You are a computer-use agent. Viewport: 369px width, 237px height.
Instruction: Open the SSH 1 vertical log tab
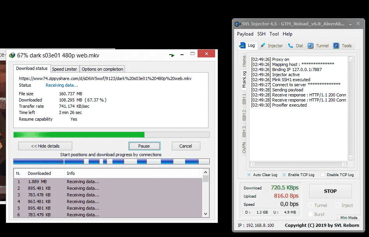point(244,99)
